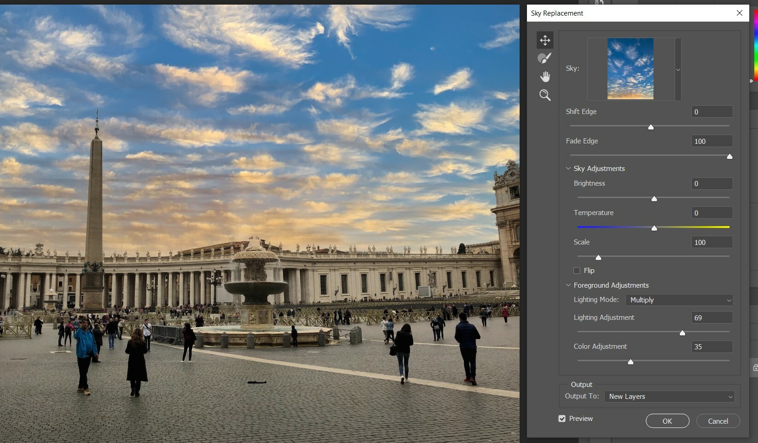Click the Lighting Adjustment label

point(604,318)
